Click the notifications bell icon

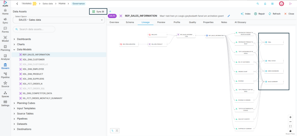(265, 4)
